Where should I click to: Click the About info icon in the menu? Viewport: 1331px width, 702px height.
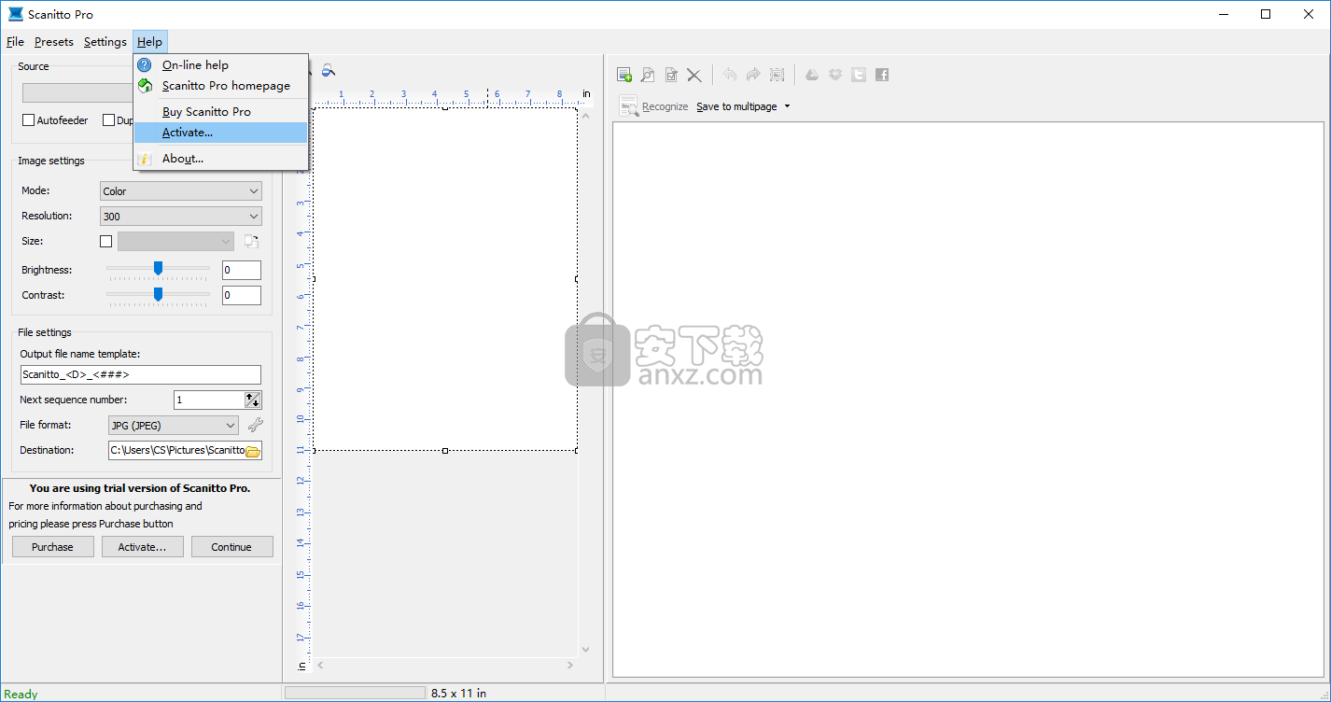click(145, 159)
